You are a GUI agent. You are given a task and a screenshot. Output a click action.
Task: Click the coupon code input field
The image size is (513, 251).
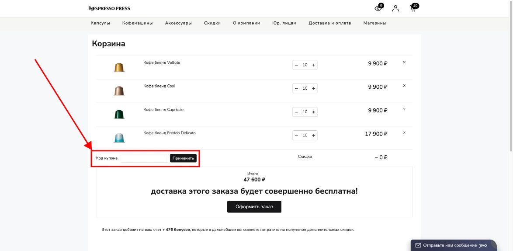pyautogui.click(x=144, y=158)
